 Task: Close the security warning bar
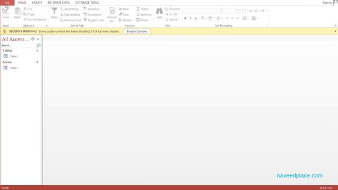335,32
